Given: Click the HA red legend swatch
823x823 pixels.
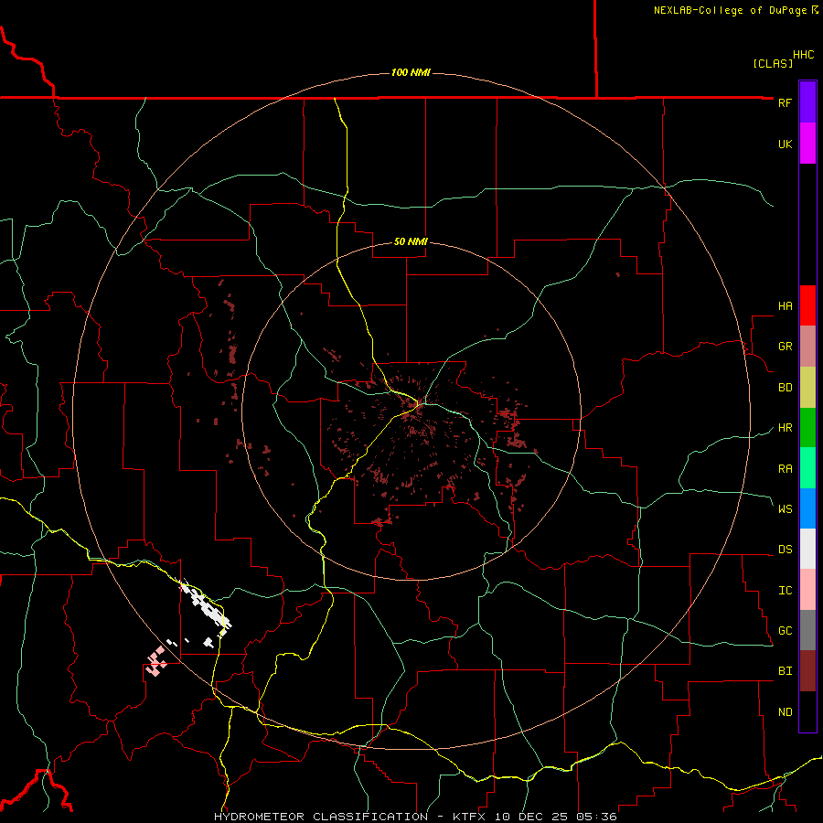Looking at the screenshot, I should (x=807, y=305).
